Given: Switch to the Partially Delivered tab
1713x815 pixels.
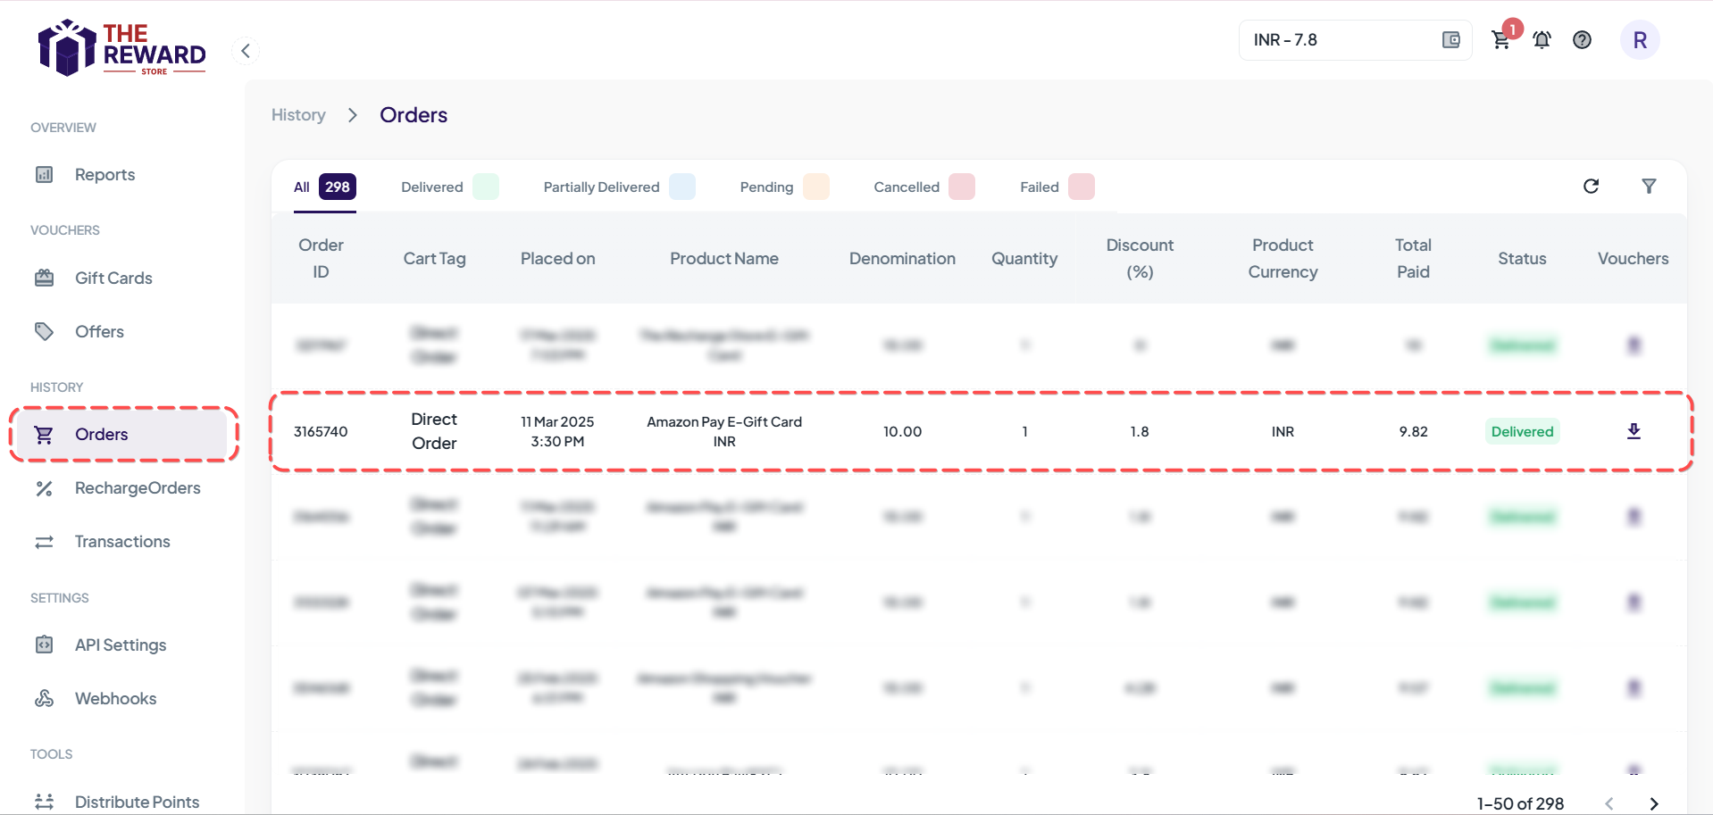Looking at the screenshot, I should 619,187.
